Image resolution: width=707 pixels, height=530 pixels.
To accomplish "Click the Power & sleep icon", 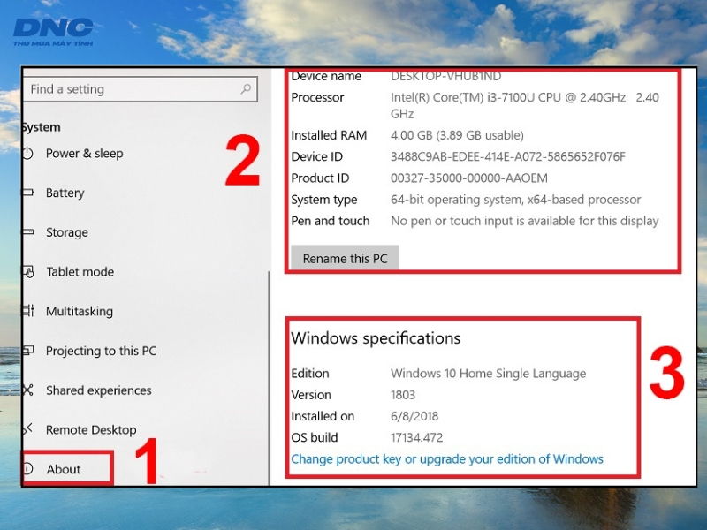I will click(28, 153).
